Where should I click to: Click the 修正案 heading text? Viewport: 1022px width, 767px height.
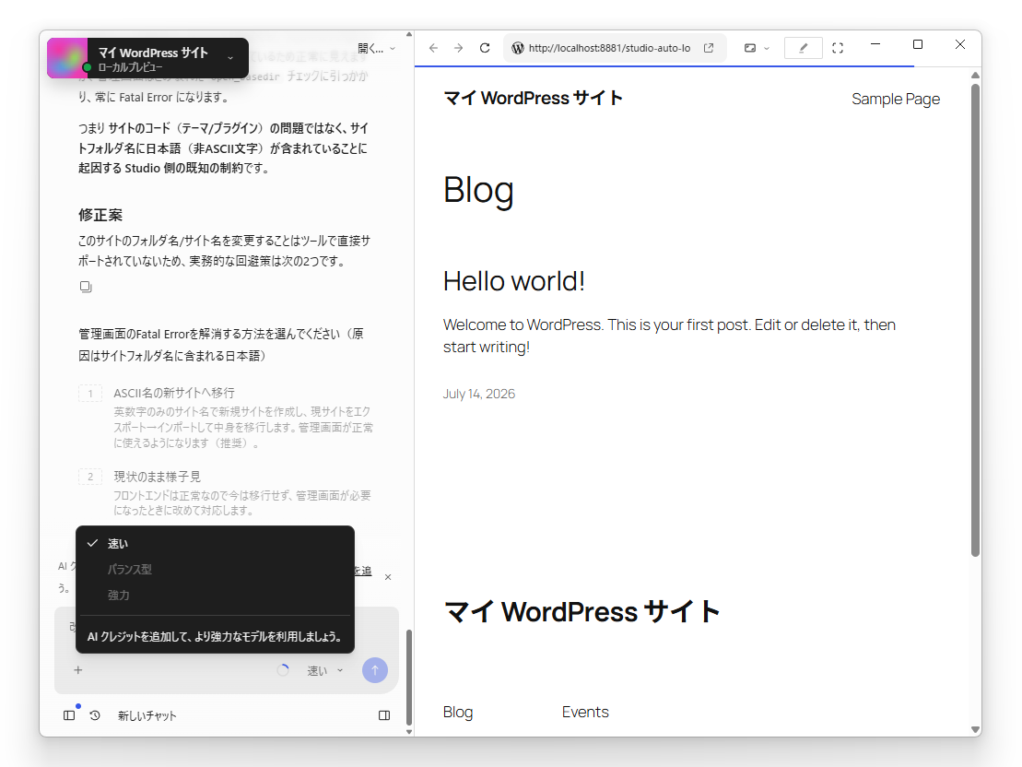point(100,215)
